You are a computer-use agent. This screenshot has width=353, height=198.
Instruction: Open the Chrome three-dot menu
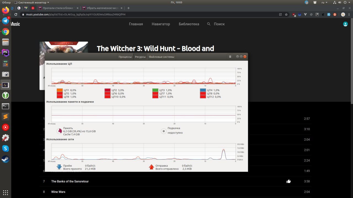[349, 14]
